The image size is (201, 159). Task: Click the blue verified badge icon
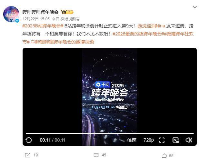17,21
